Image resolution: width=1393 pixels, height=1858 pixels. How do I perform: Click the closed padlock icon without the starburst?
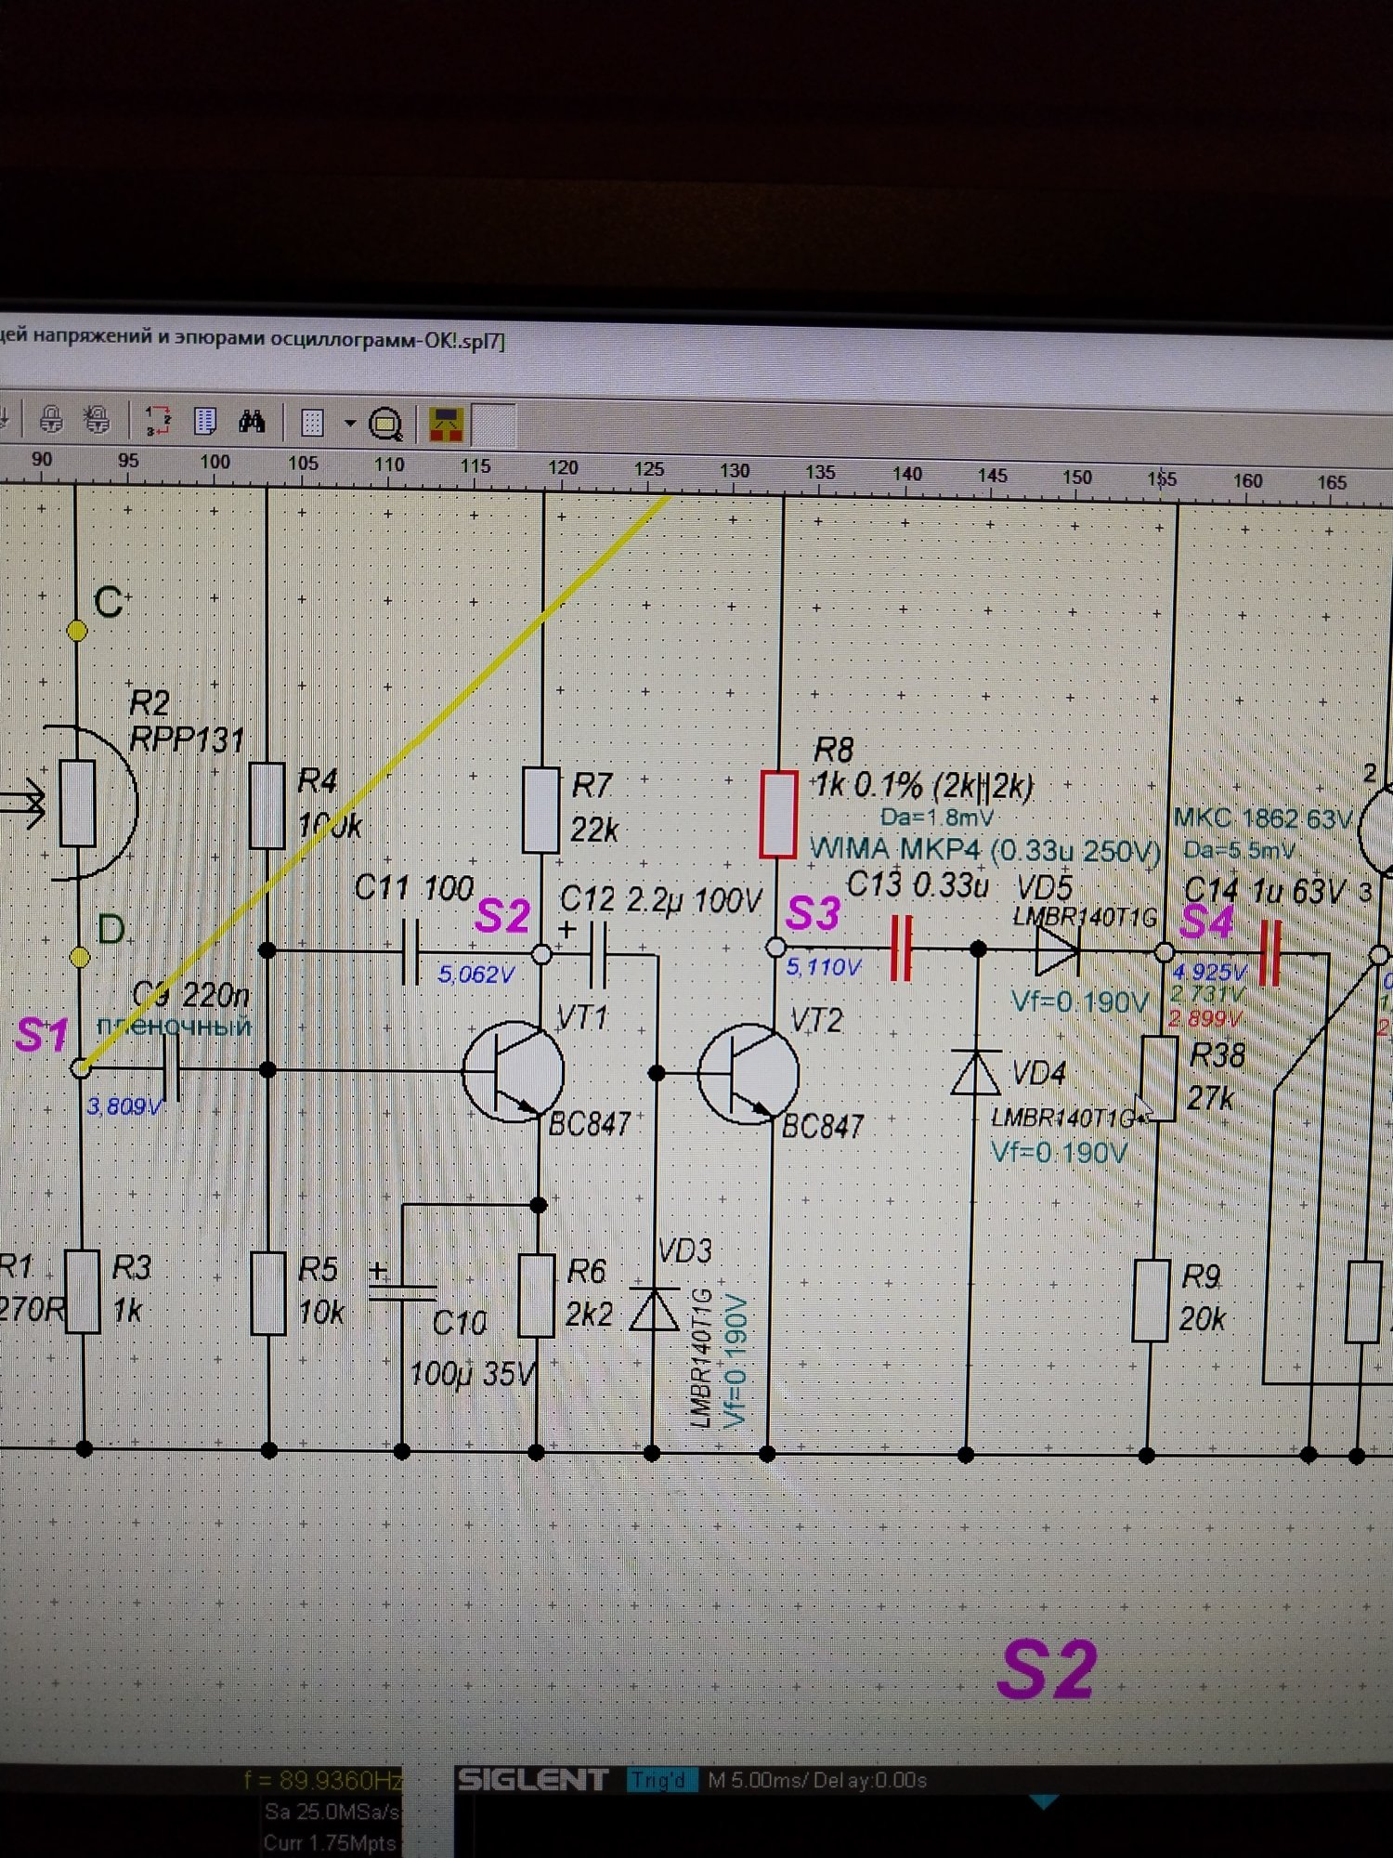pyautogui.click(x=51, y=420)
